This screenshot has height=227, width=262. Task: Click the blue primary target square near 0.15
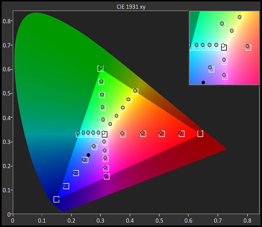point(56,199)
